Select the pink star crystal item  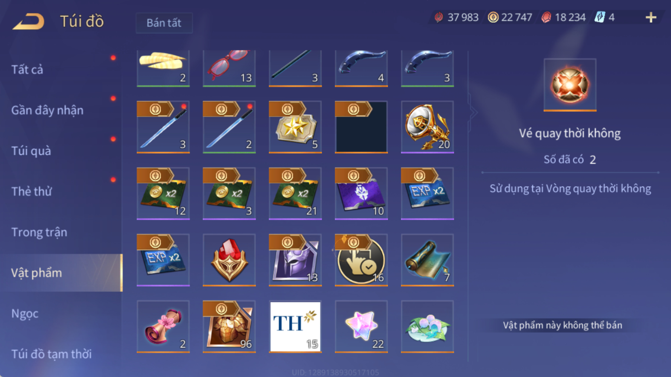361,327
